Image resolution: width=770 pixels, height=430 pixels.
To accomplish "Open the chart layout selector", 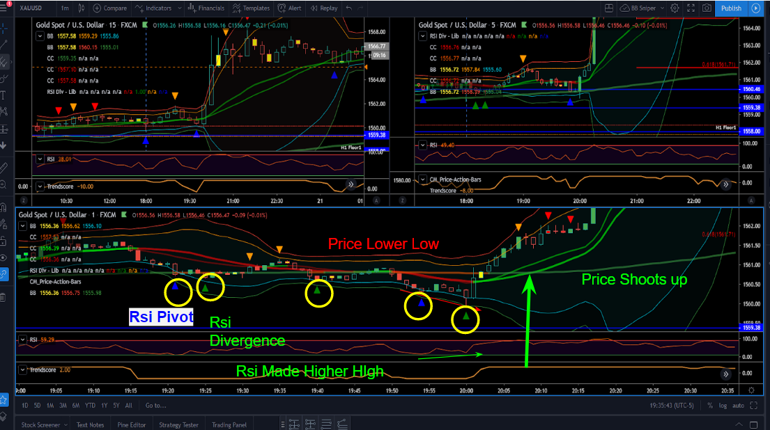I will click(609, 8).
